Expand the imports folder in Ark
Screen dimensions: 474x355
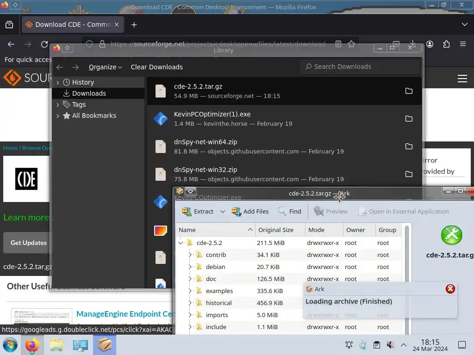coord(190,315)
